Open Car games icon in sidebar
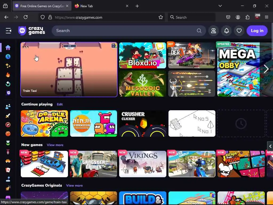This screenshot has width=273, height=205. point(8,161)
